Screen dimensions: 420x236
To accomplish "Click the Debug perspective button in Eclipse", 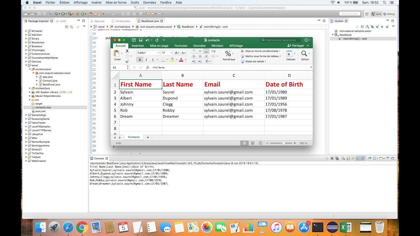I will (x=388, y=14).
